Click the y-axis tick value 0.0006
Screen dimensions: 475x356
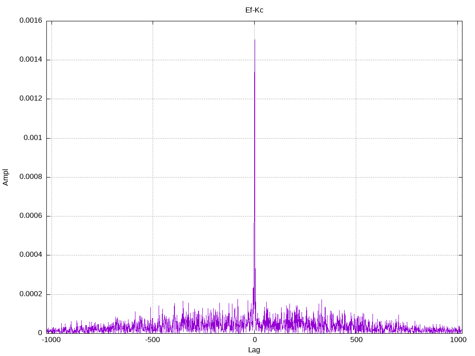click(x=31, y=216)
